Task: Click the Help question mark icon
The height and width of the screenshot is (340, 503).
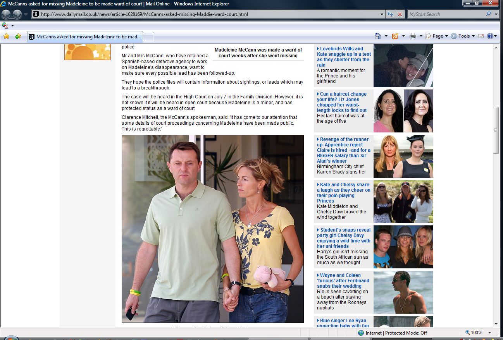Action: 490,36
